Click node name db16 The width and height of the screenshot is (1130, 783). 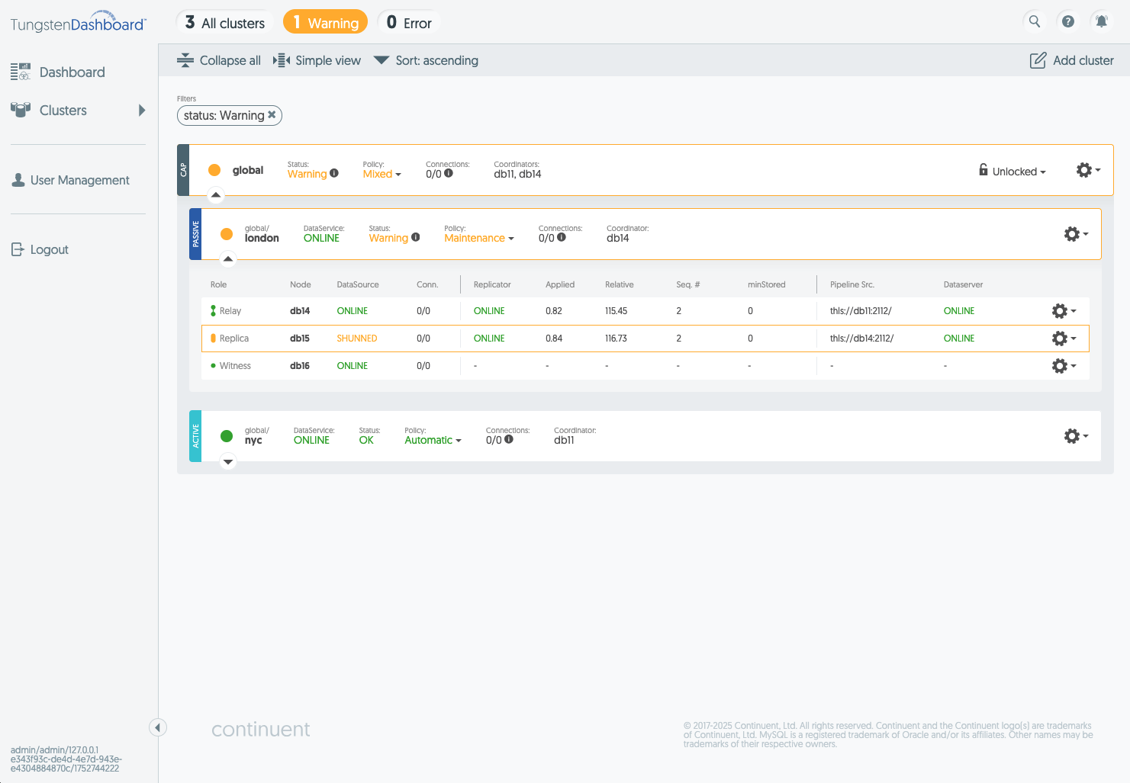[x=300, y=366]
